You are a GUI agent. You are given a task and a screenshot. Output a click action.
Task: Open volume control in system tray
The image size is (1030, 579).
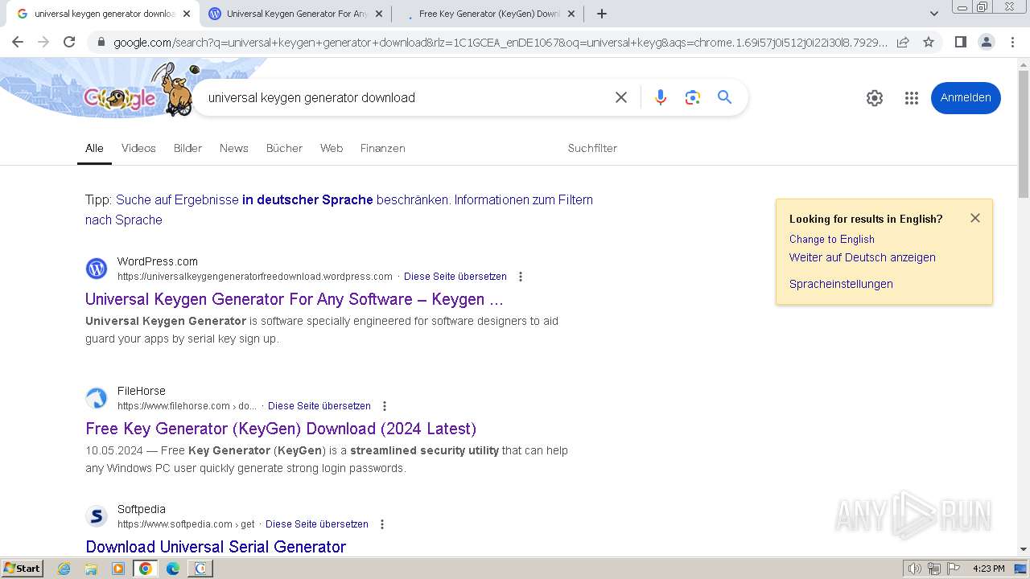coord(915,569)
